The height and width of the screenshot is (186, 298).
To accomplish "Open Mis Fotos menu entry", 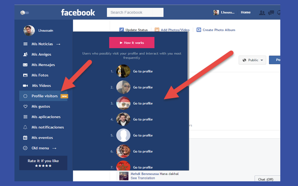I will (x=40, y=75).
